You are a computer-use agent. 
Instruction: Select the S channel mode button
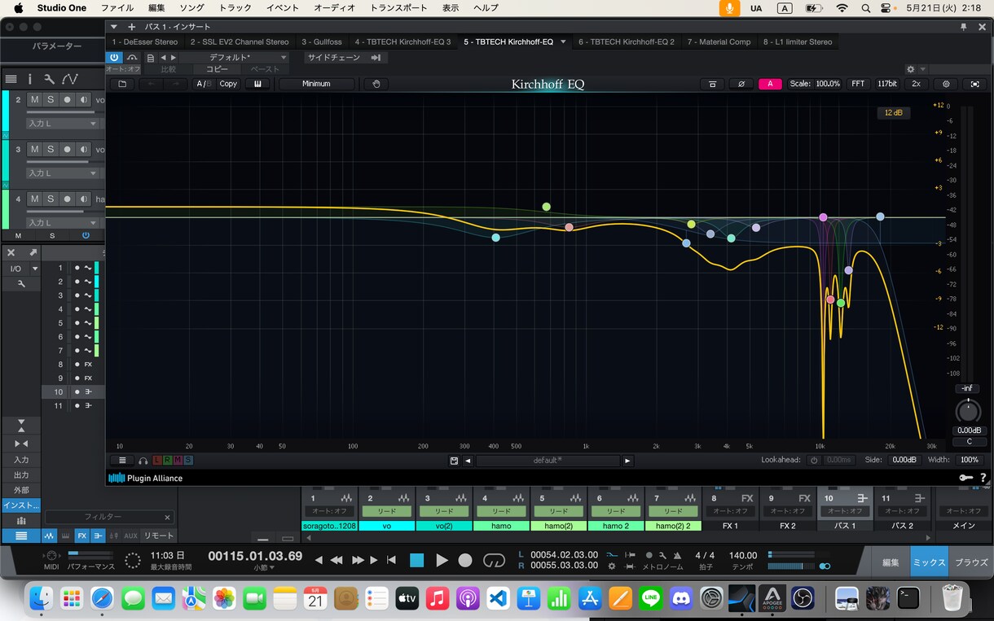[187, 461]
